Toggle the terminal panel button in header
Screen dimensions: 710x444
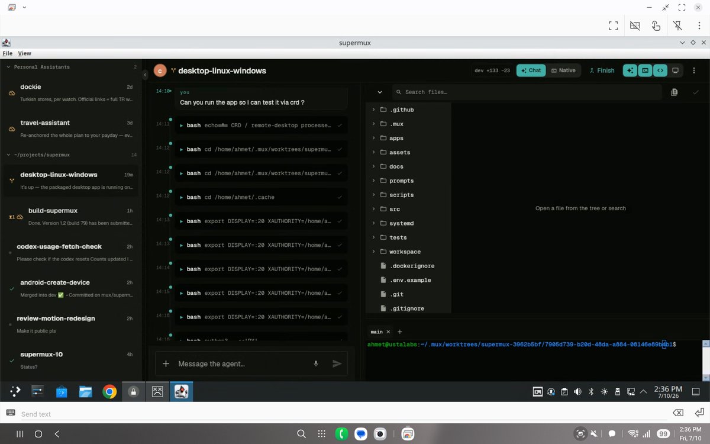645,70
